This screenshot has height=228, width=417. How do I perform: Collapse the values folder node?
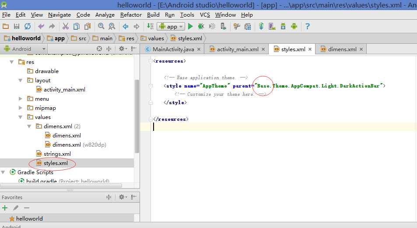click(20, 117)
